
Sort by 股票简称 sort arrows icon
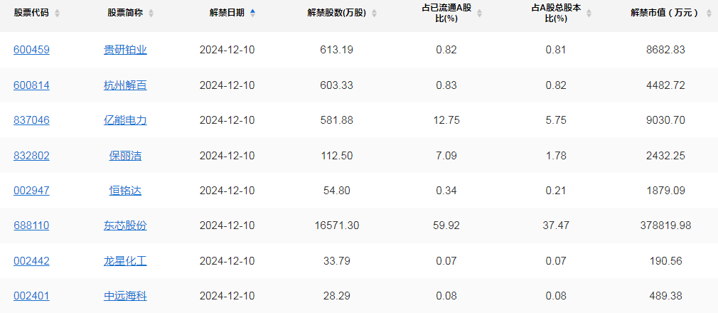click(x=151, y=14)
